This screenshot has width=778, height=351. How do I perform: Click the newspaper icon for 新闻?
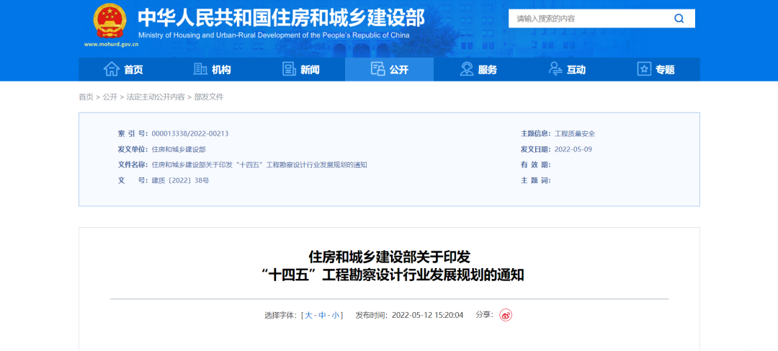point(290,69)
